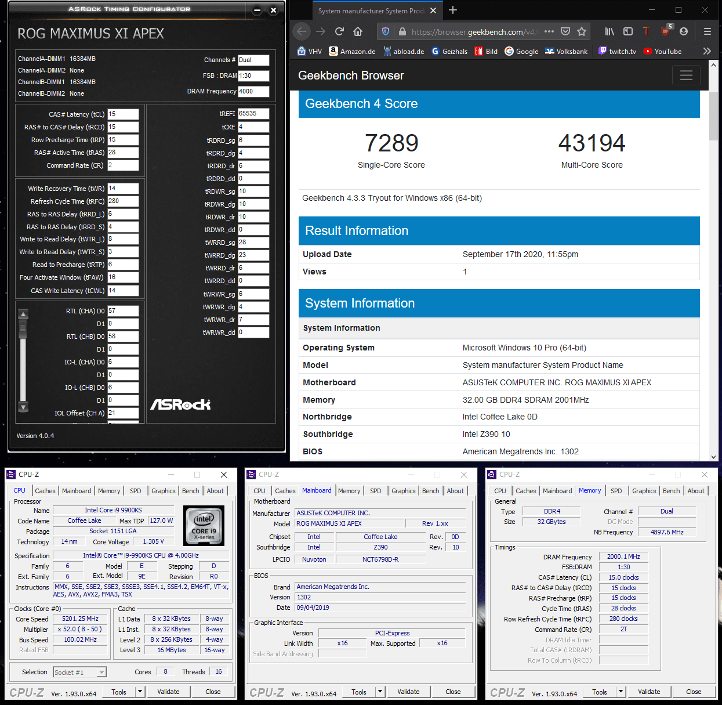Click the Geekbench Browser title link
This screenshot has width=722, height=705.
(x=351, y=75)
